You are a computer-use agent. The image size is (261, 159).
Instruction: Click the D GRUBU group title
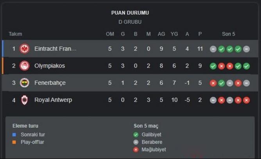coord(130,22)
